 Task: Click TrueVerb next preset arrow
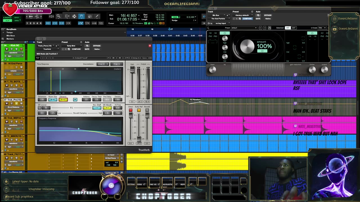pyautogui.click(x=120, y=58)
